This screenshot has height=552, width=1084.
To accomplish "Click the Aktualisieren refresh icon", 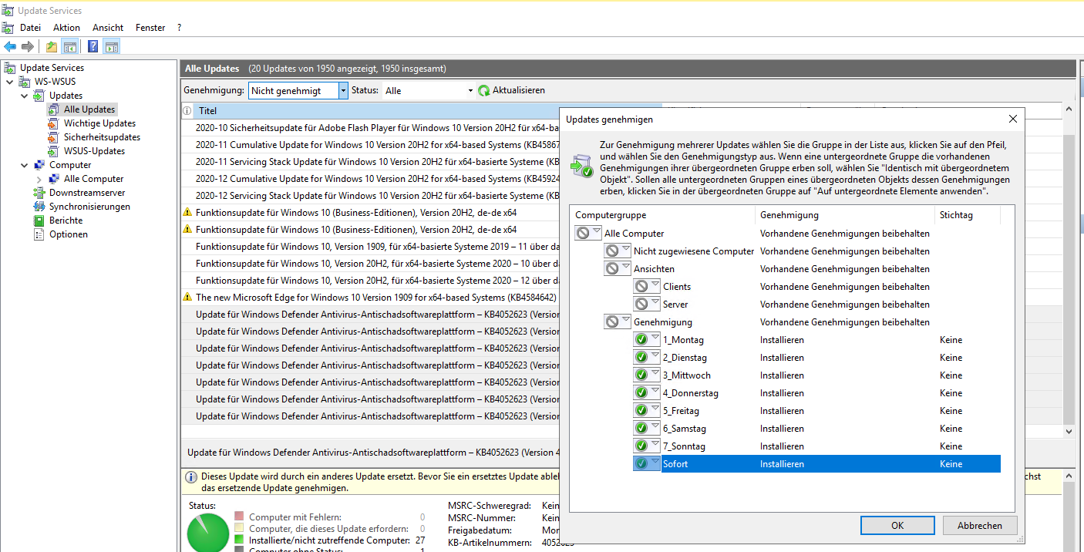I will pos(484,90).
